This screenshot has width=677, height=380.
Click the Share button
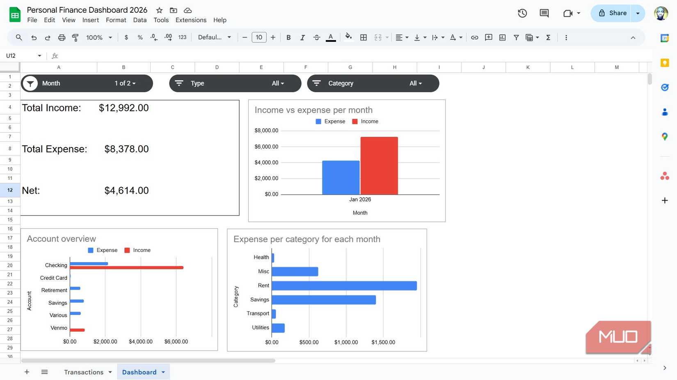612,13
